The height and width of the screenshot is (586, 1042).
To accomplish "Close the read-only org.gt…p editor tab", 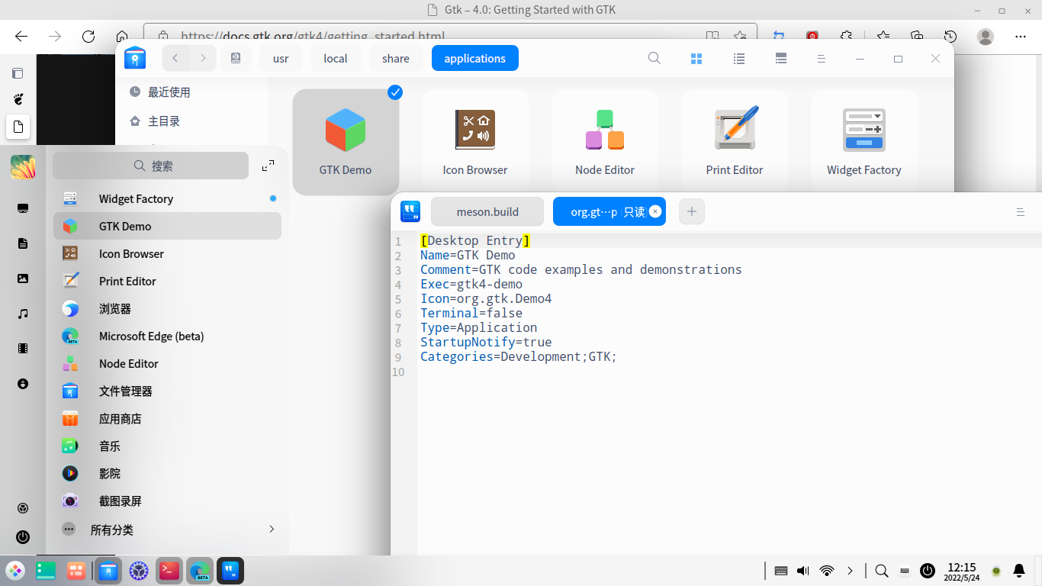I will (x=654, y=211).
